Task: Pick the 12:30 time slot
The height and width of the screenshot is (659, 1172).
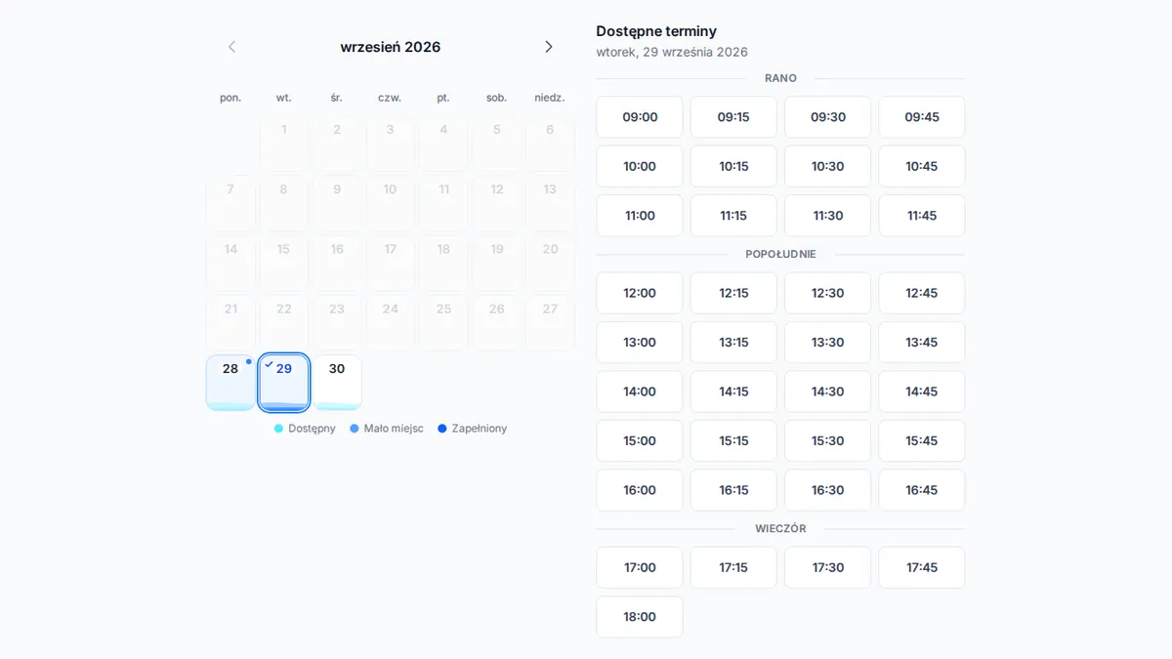Action: click(827, 293)
